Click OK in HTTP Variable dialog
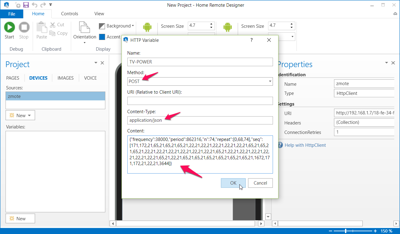400x234 pixels. coord(233,183)
